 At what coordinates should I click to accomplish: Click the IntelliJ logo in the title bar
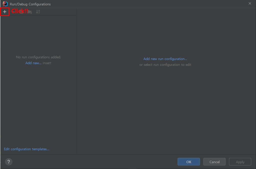pyautogui.click(x=5, y=4)
